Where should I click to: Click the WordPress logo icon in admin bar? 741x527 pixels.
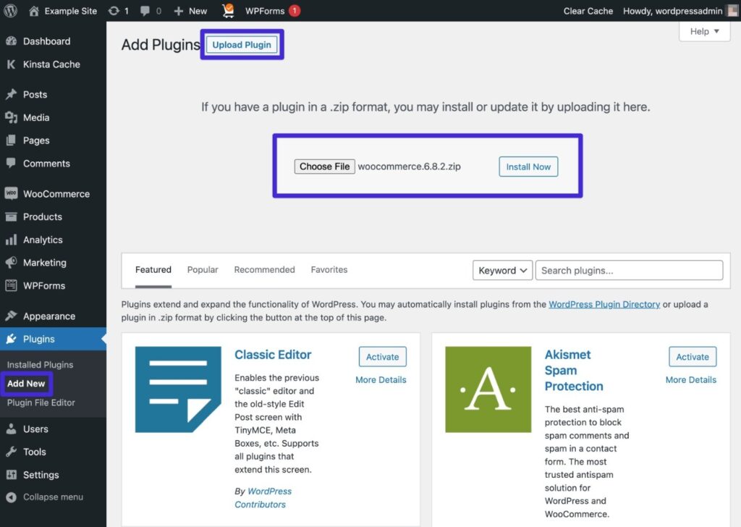[x=10, y=11]
